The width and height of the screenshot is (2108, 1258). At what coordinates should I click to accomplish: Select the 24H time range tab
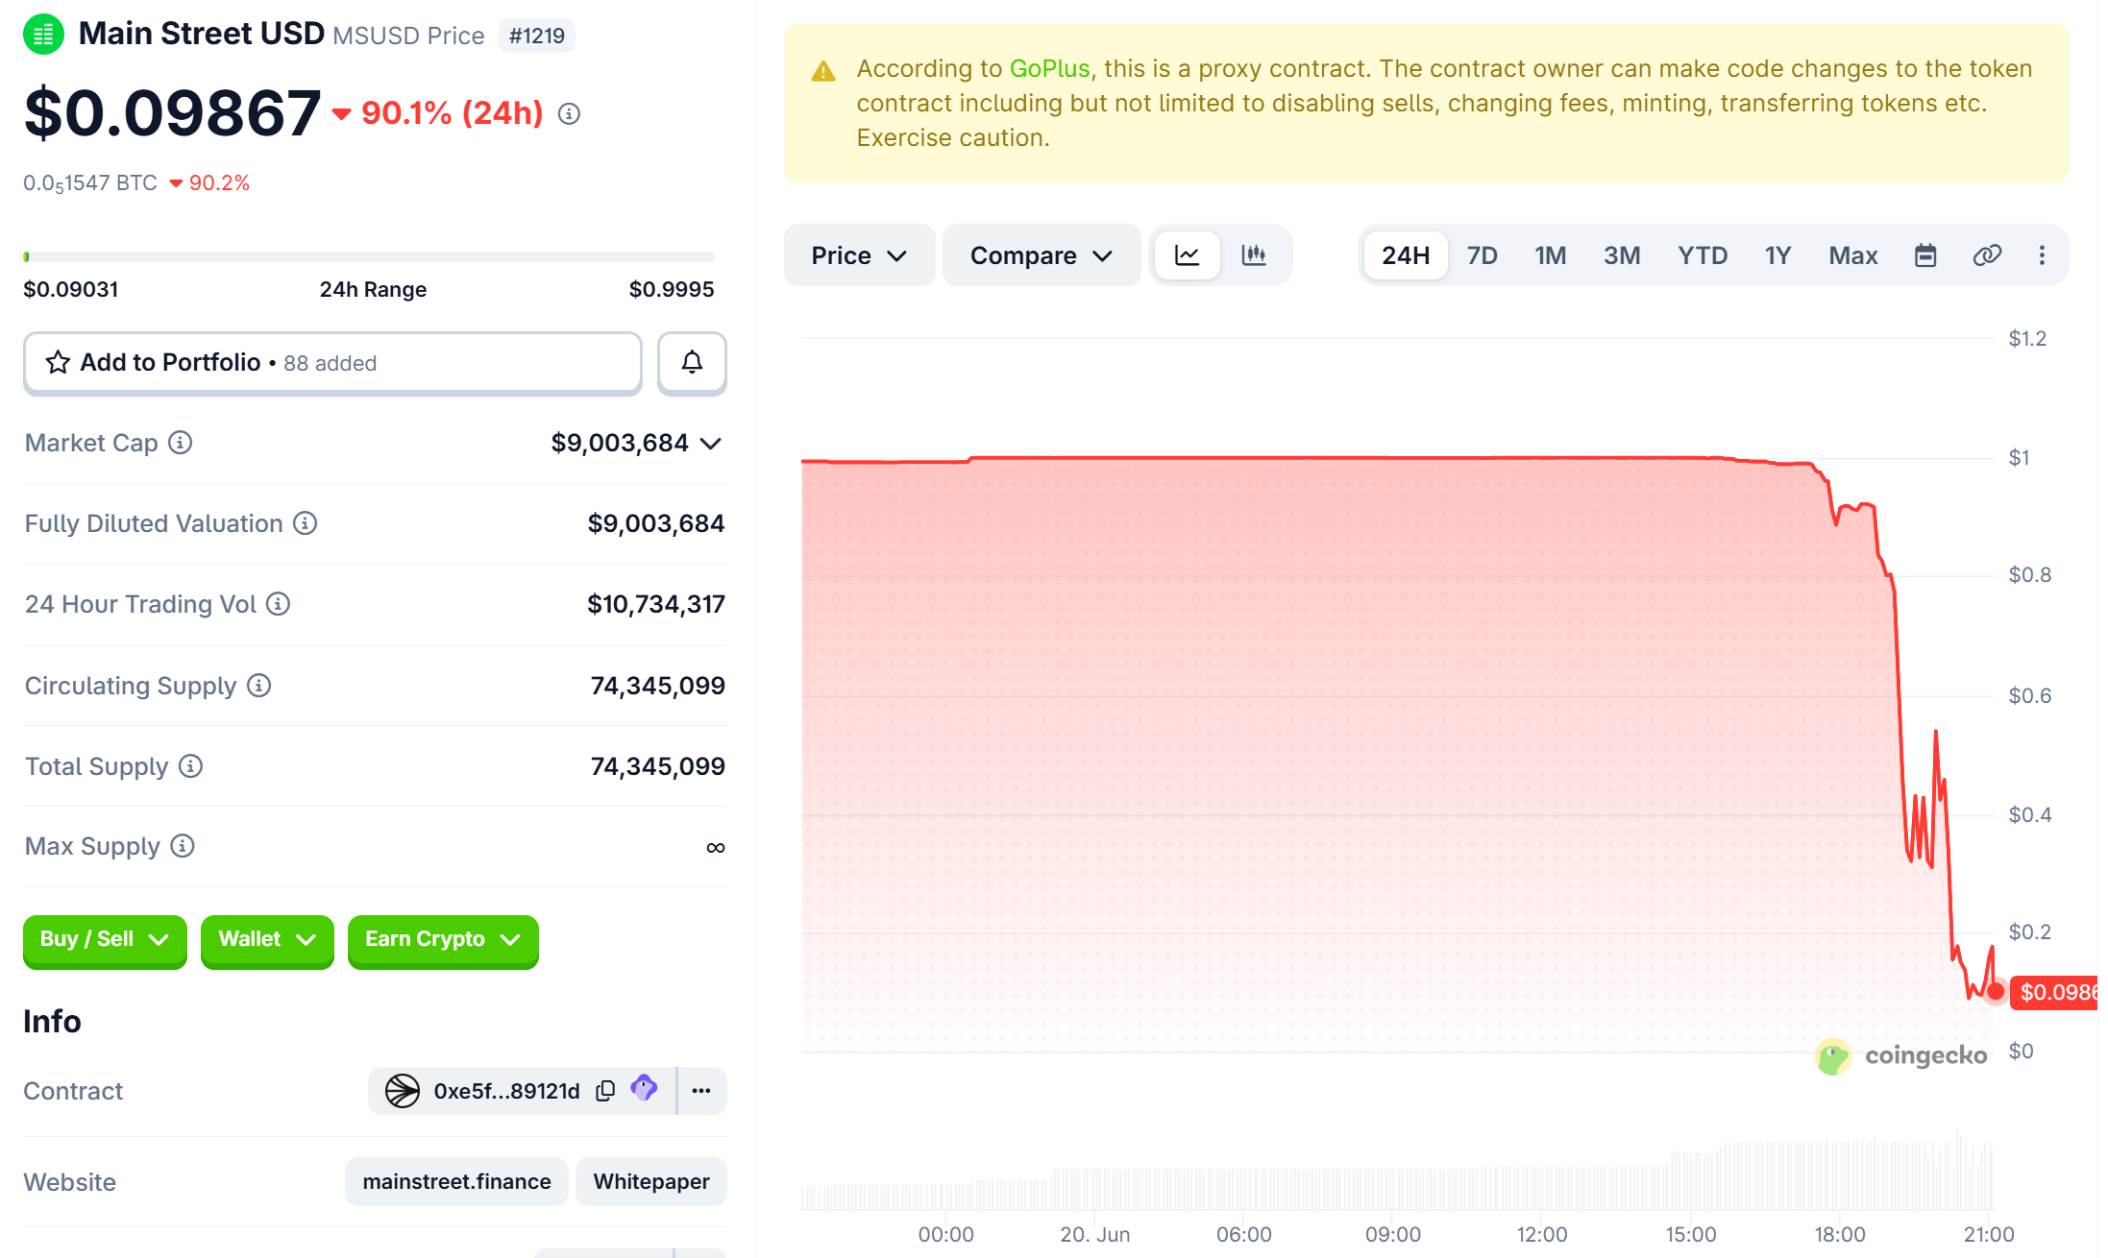coord(1406,255)
